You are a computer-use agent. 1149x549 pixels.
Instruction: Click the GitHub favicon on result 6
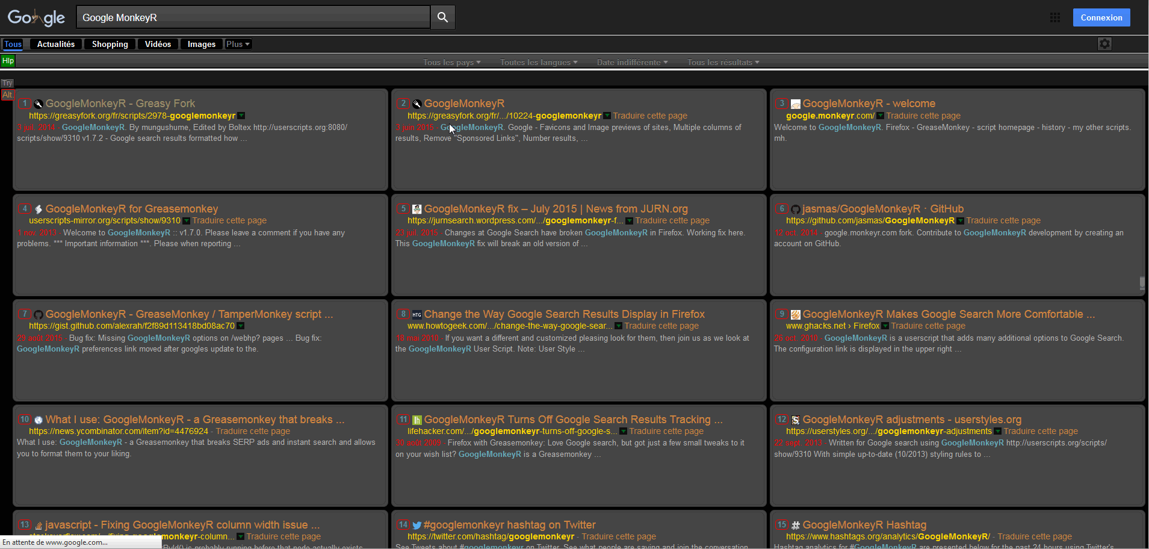[x=795, y=209]
